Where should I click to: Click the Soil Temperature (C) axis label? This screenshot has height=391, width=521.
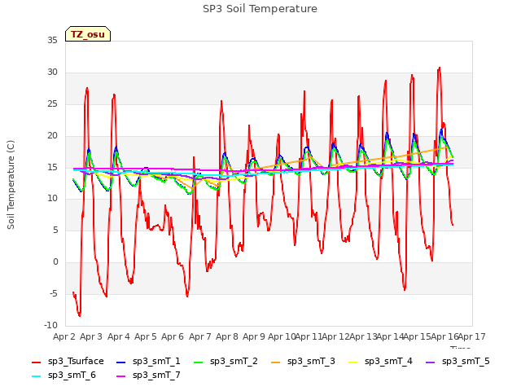pos(11,185)
